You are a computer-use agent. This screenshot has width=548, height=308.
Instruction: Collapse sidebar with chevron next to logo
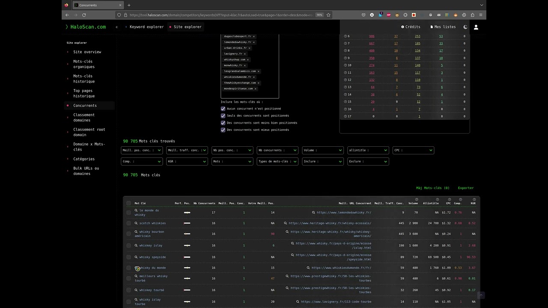117,27
